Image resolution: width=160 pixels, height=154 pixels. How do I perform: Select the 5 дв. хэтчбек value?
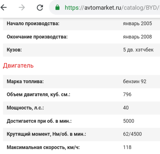[138, 50]
